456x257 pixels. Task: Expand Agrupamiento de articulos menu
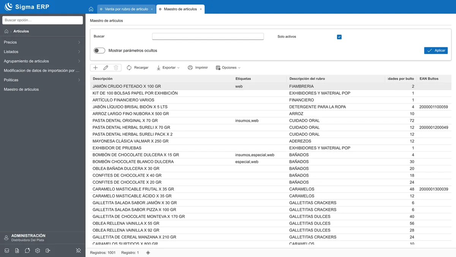coord(43,61)
